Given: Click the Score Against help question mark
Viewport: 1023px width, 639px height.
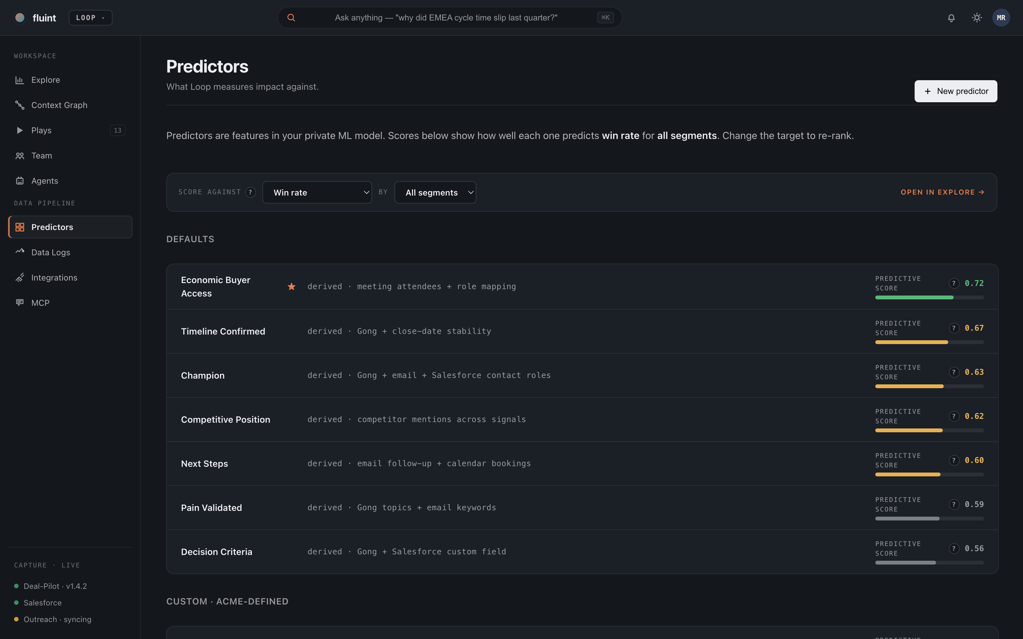Looking at the screenshot, I should [250, 192].
